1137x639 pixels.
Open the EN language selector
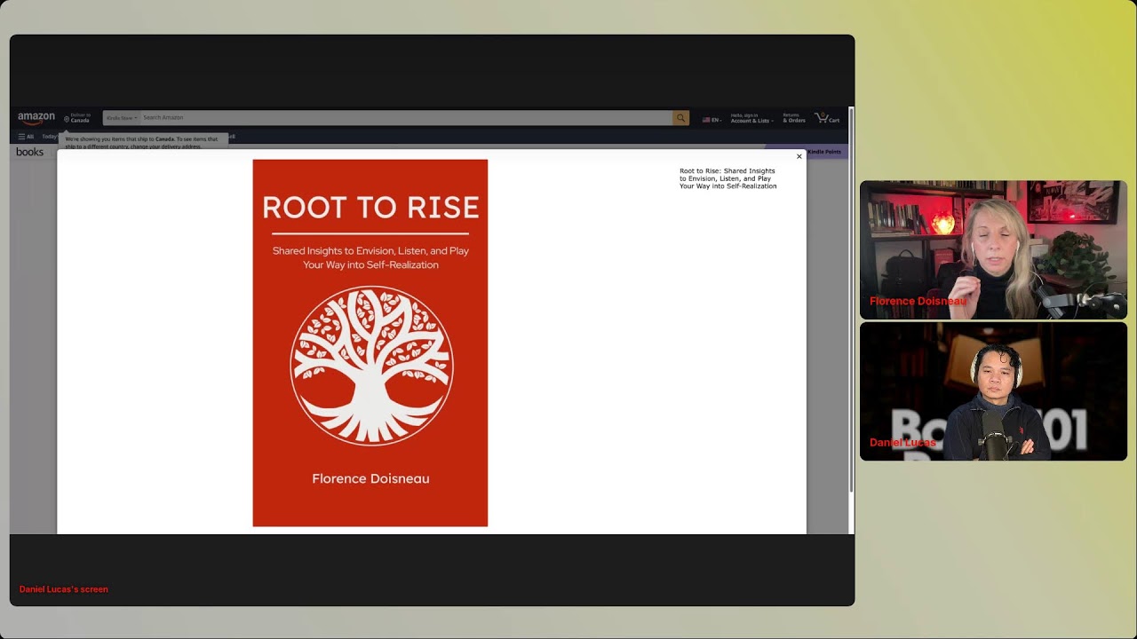tap(712, 120)
